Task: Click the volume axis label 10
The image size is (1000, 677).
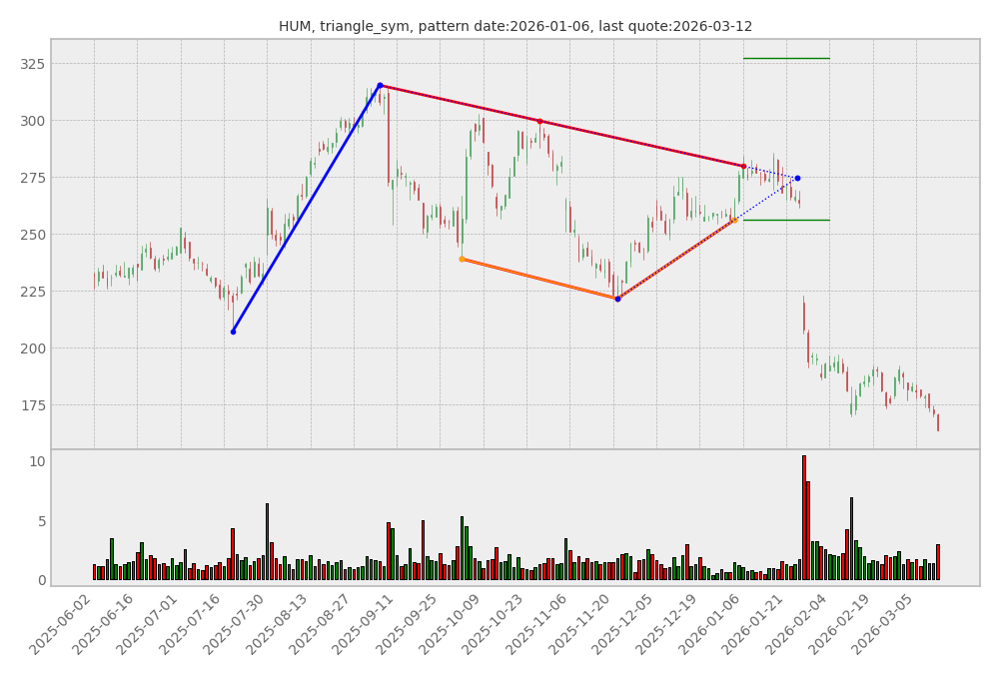Action: [37, 461]
